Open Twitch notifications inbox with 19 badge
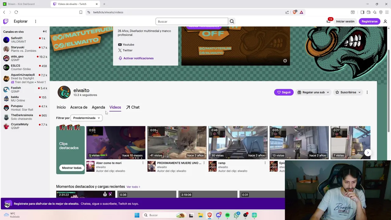 (x=328, y=21)
